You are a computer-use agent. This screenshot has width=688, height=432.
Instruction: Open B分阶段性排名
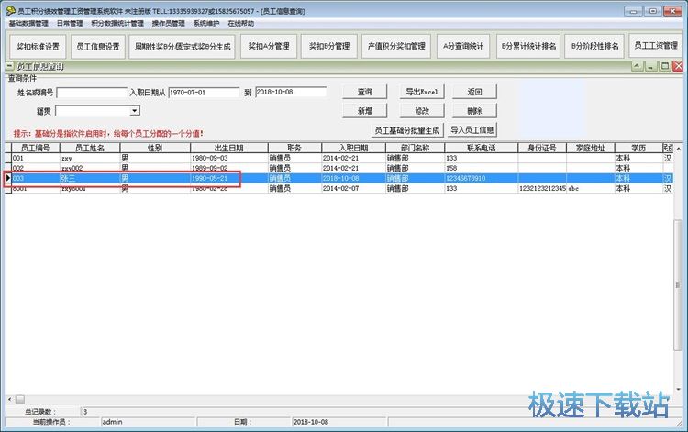click(594, 46)
